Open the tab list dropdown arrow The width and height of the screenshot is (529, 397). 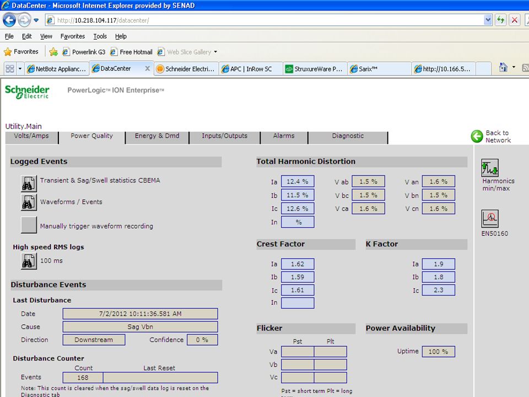[20, 69]
